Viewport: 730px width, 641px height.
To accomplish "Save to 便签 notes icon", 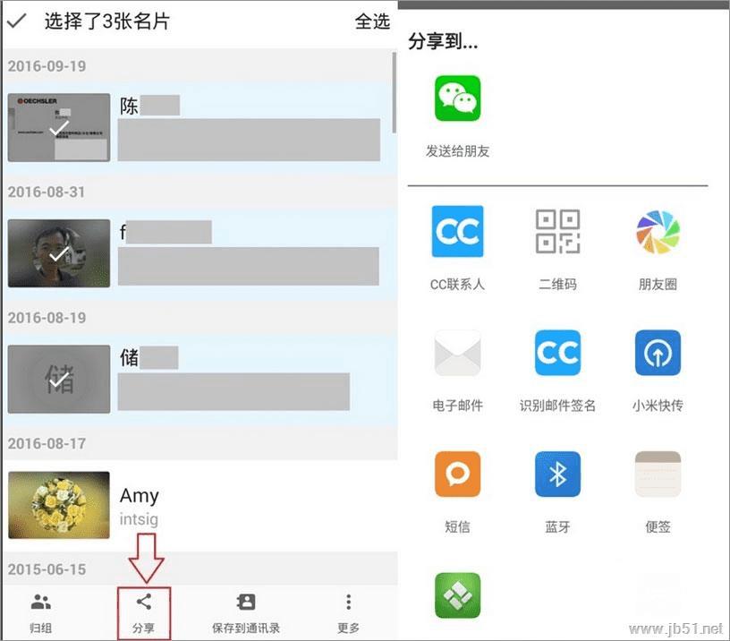I will pos(658,474).
